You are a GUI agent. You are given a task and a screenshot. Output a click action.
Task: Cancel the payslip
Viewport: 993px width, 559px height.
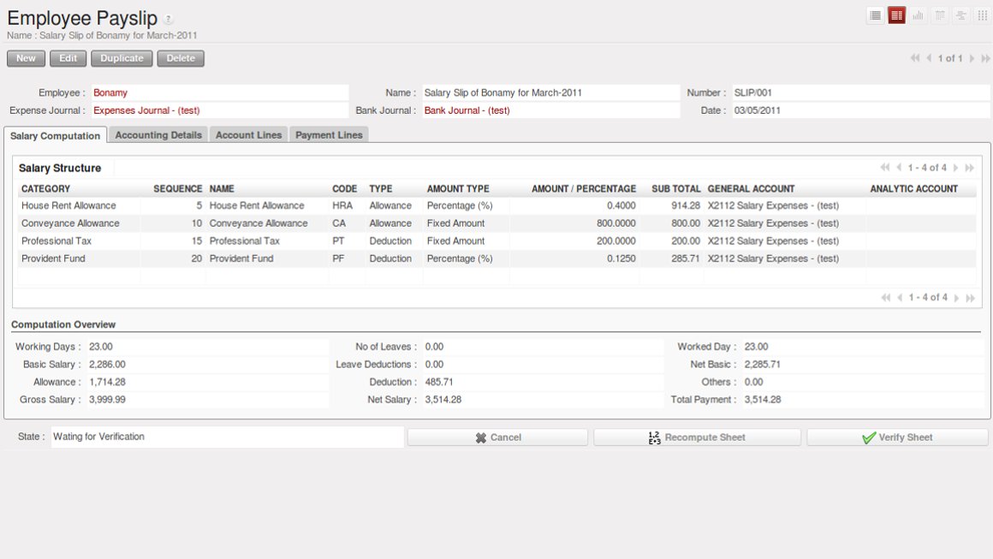pyautogui.click(x=497, y=437)
